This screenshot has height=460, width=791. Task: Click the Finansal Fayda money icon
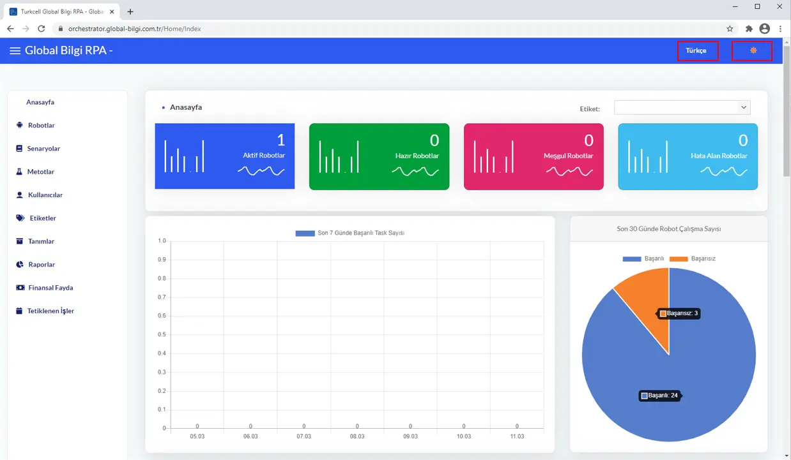(x=20, y=288)
